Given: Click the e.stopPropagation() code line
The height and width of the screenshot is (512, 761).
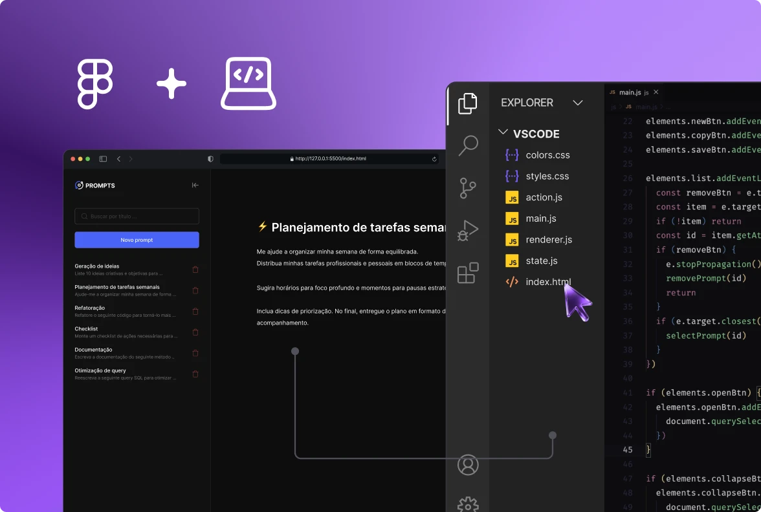Looking at the screenshot, I should point(713,264).
